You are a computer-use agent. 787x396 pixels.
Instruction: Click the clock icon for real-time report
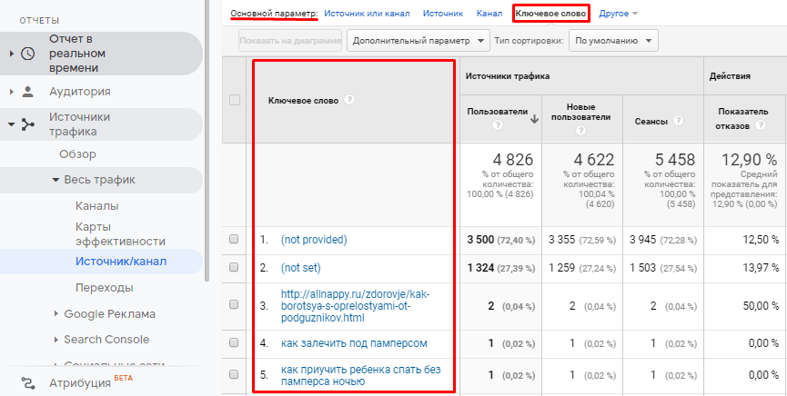(x=28, y=54)
